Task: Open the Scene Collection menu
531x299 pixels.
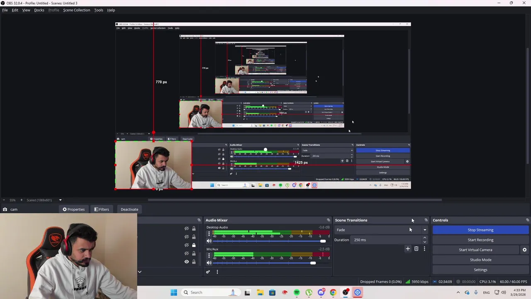Action: 77,10
